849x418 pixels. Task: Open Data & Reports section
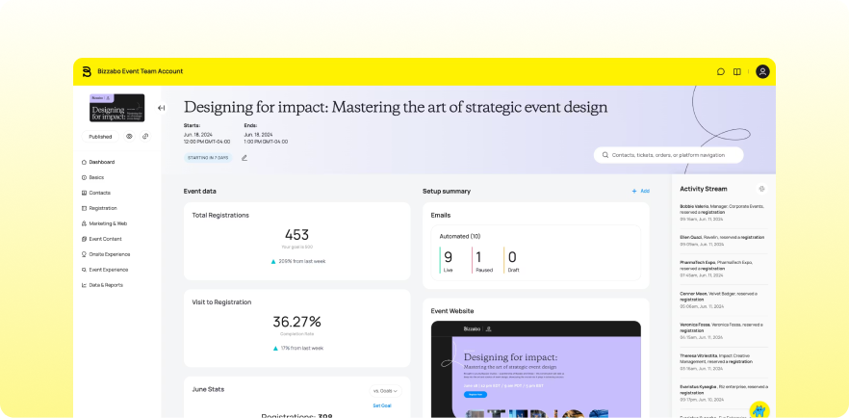pyautogui.click(x=106, y=285)
